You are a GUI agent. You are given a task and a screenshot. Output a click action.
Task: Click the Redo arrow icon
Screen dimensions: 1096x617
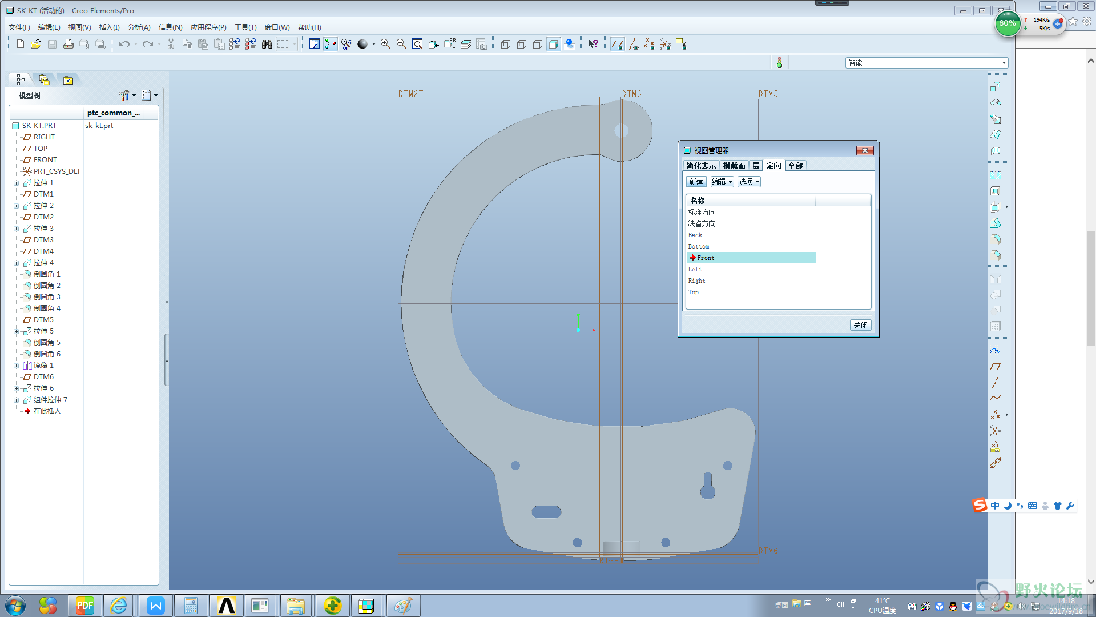(x=148, y=44)
